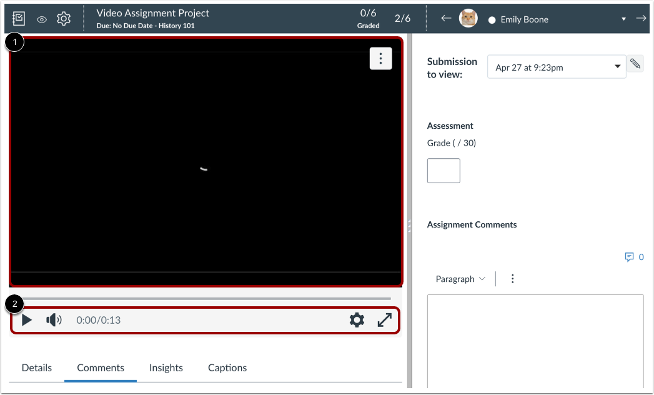Viewport: 654px width, 395px height.
Task: Click the 0/6 Graded counter
Action: (x=369, y=19)
